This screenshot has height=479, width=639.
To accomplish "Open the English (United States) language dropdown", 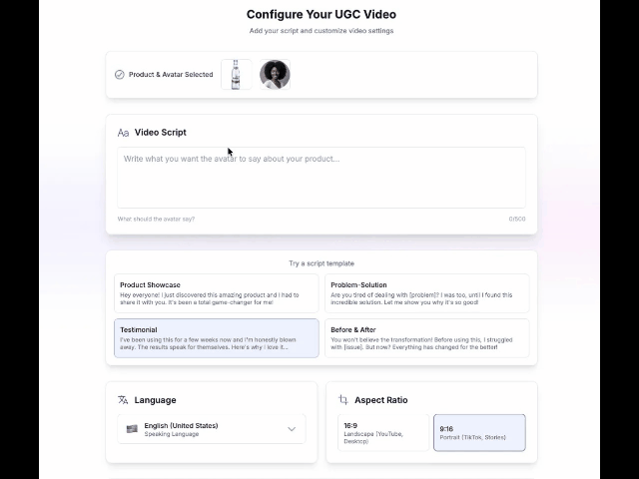I will click(211, 429).
